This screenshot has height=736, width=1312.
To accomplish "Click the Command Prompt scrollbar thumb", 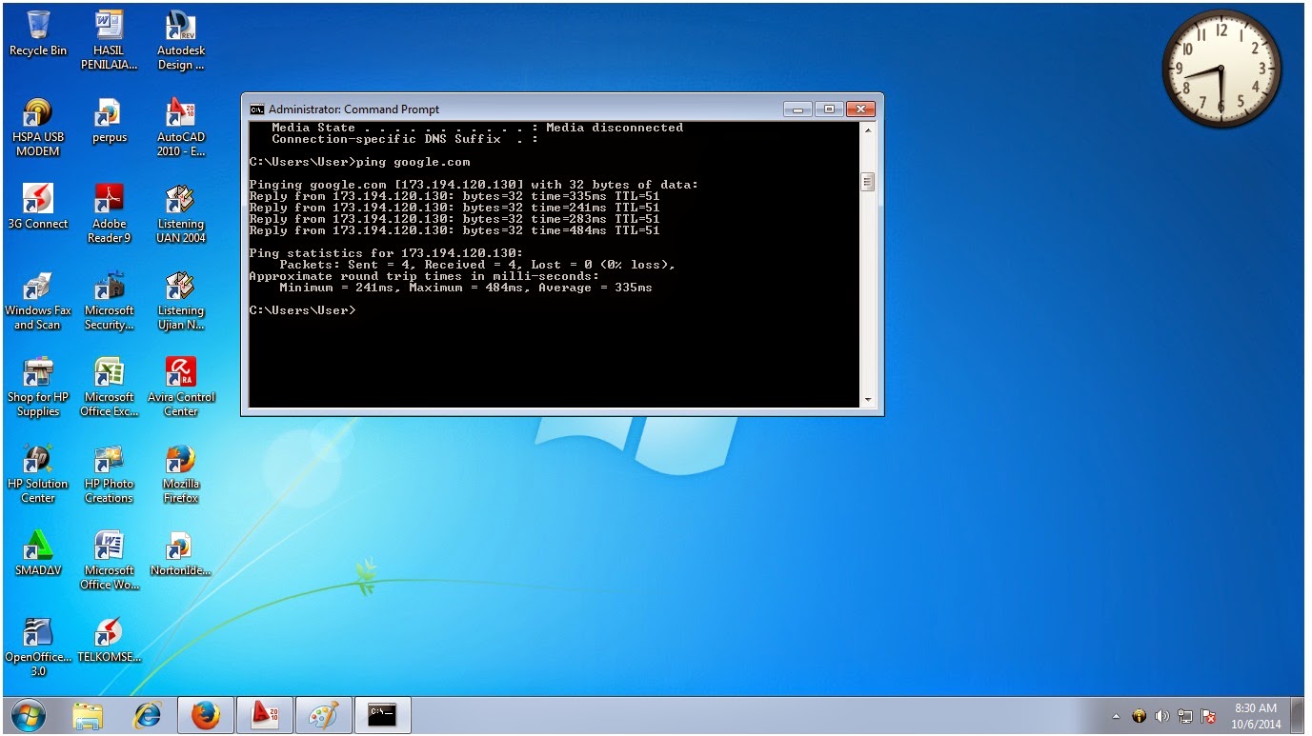I will 867,181.
